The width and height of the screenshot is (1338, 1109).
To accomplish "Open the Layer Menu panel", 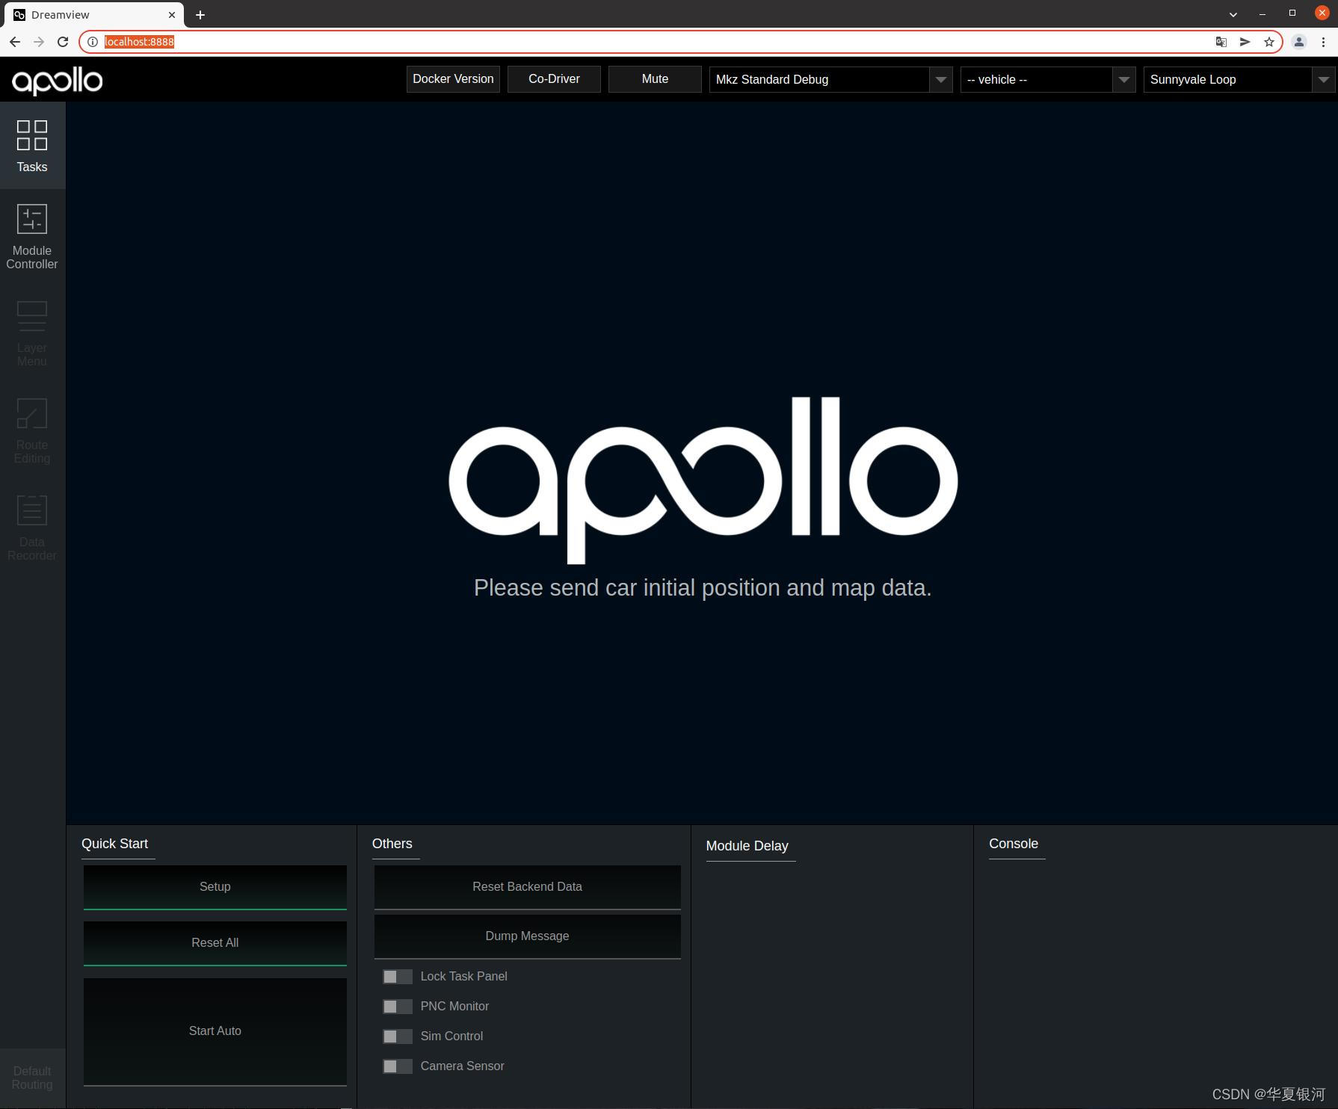I will (32, 334).
